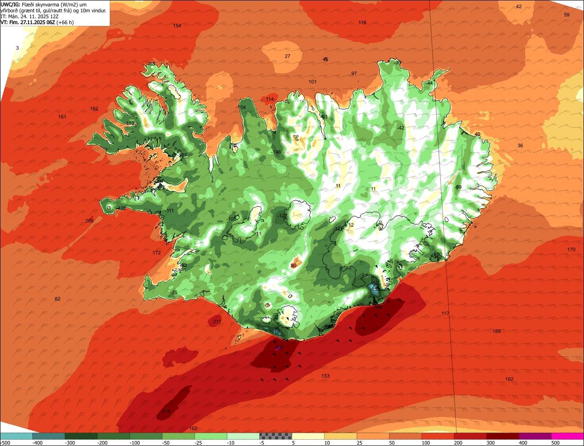The height and width of the screenshot is (446, 584).
Task: Click the map value '-146'
Action: pyautogui.click(x=276, y=152)
